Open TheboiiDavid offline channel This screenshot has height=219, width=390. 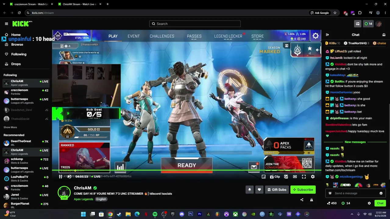[x=26, y=119]
